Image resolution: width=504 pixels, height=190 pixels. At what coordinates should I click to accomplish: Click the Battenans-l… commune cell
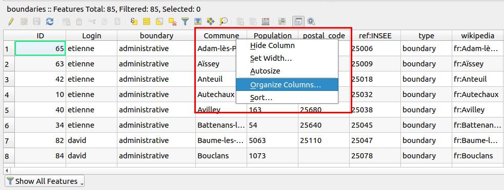click(221, 125)
